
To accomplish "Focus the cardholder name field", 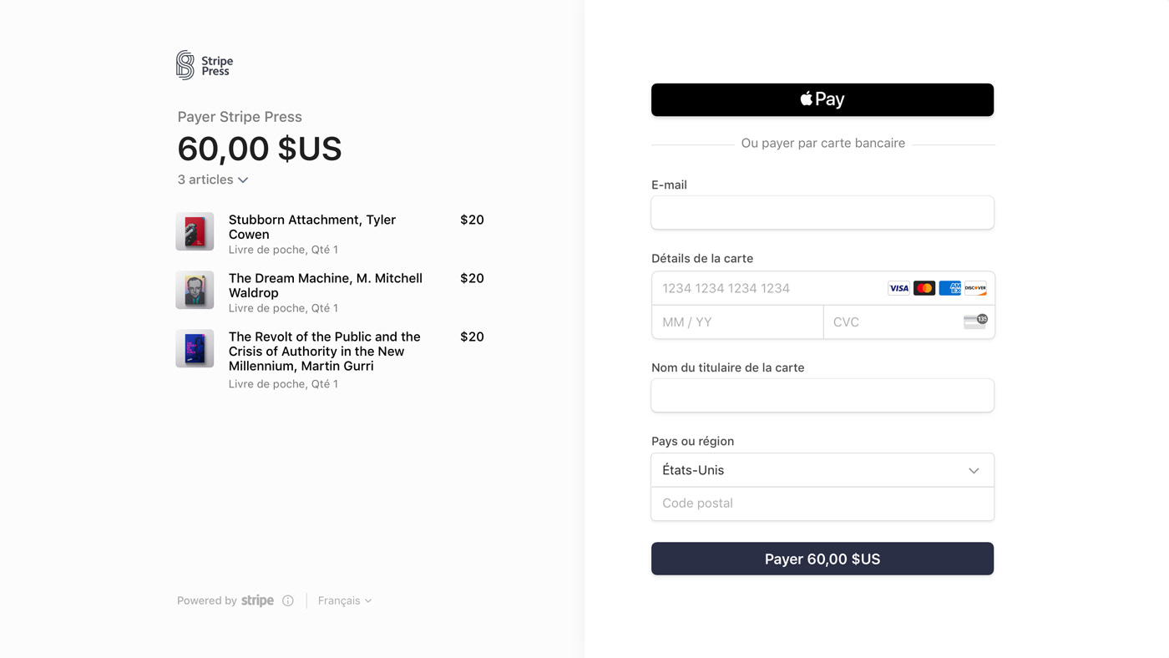I will (x=822, y=395).
